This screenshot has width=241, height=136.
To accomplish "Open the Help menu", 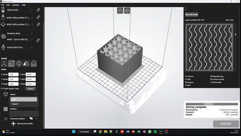I will (23, 5).
